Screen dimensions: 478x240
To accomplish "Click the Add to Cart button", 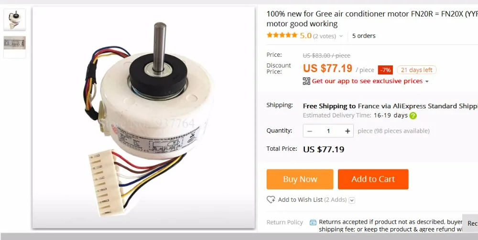I will (x=373, y=179).
